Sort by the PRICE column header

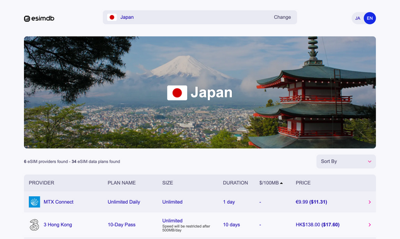tap(303, 182)
